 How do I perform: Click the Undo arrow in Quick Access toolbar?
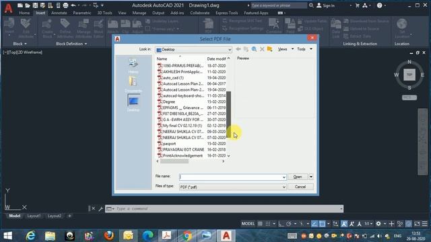pyautogui.click(x=73, y=5)
